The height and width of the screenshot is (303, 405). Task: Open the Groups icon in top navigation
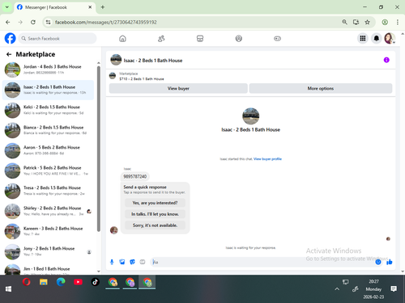point(239,39)
